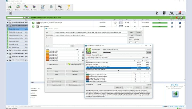Click the splitter arrows between the Libraries and Color lists
This screenshot has width=192, height=109.
(x=118, y=71)
